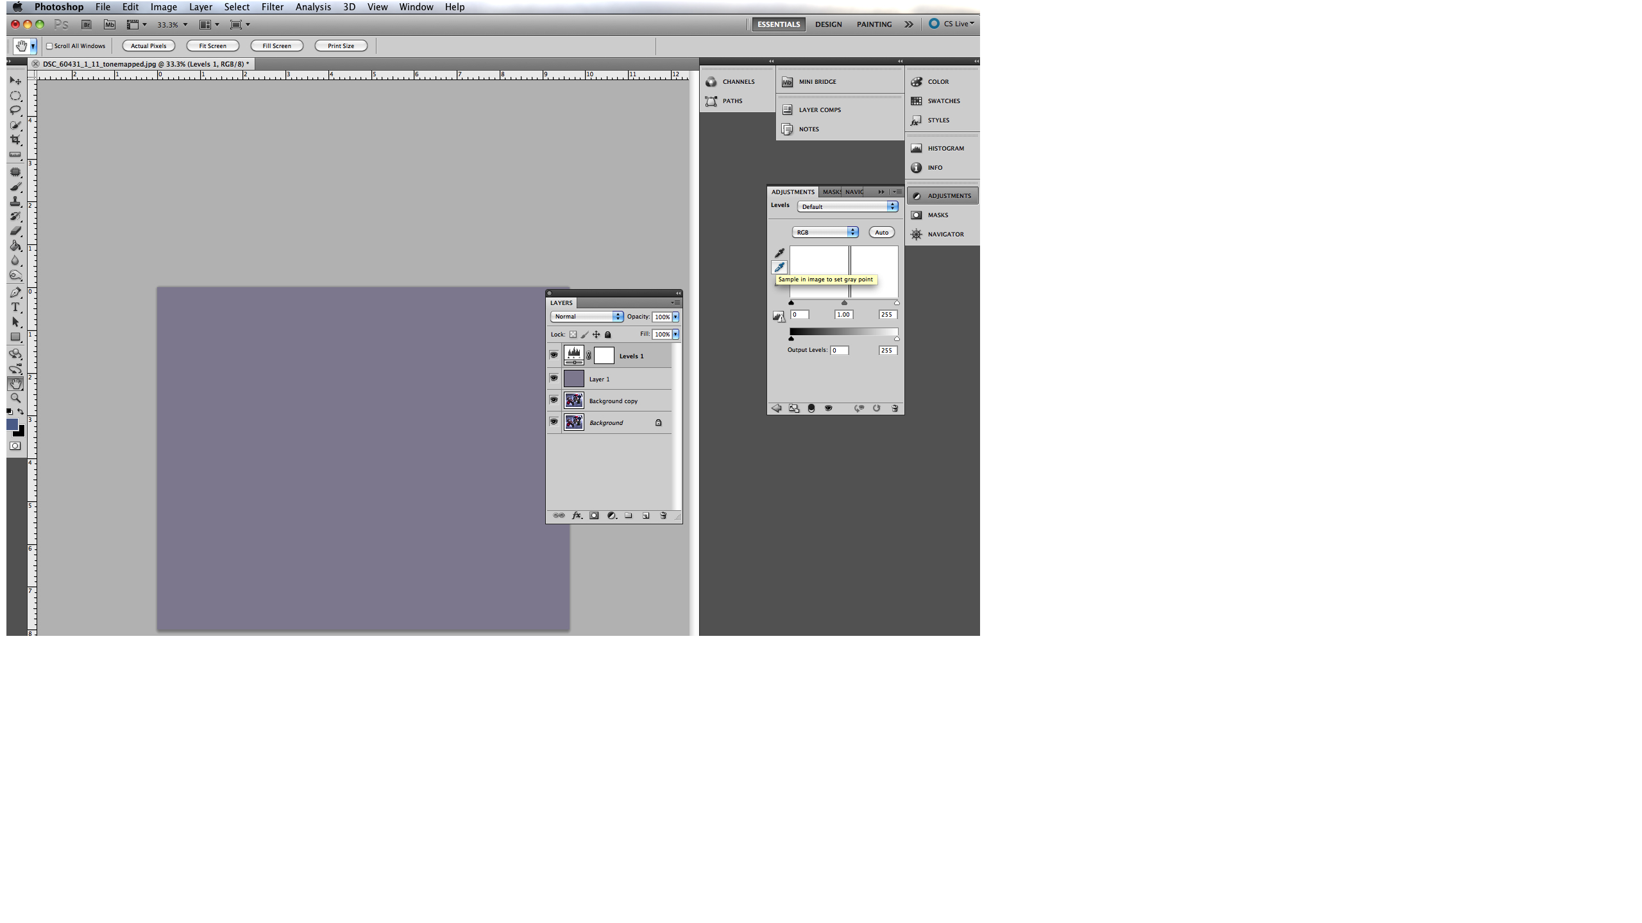Open the Opacity percentage dropdown

(x=675, y=316)
